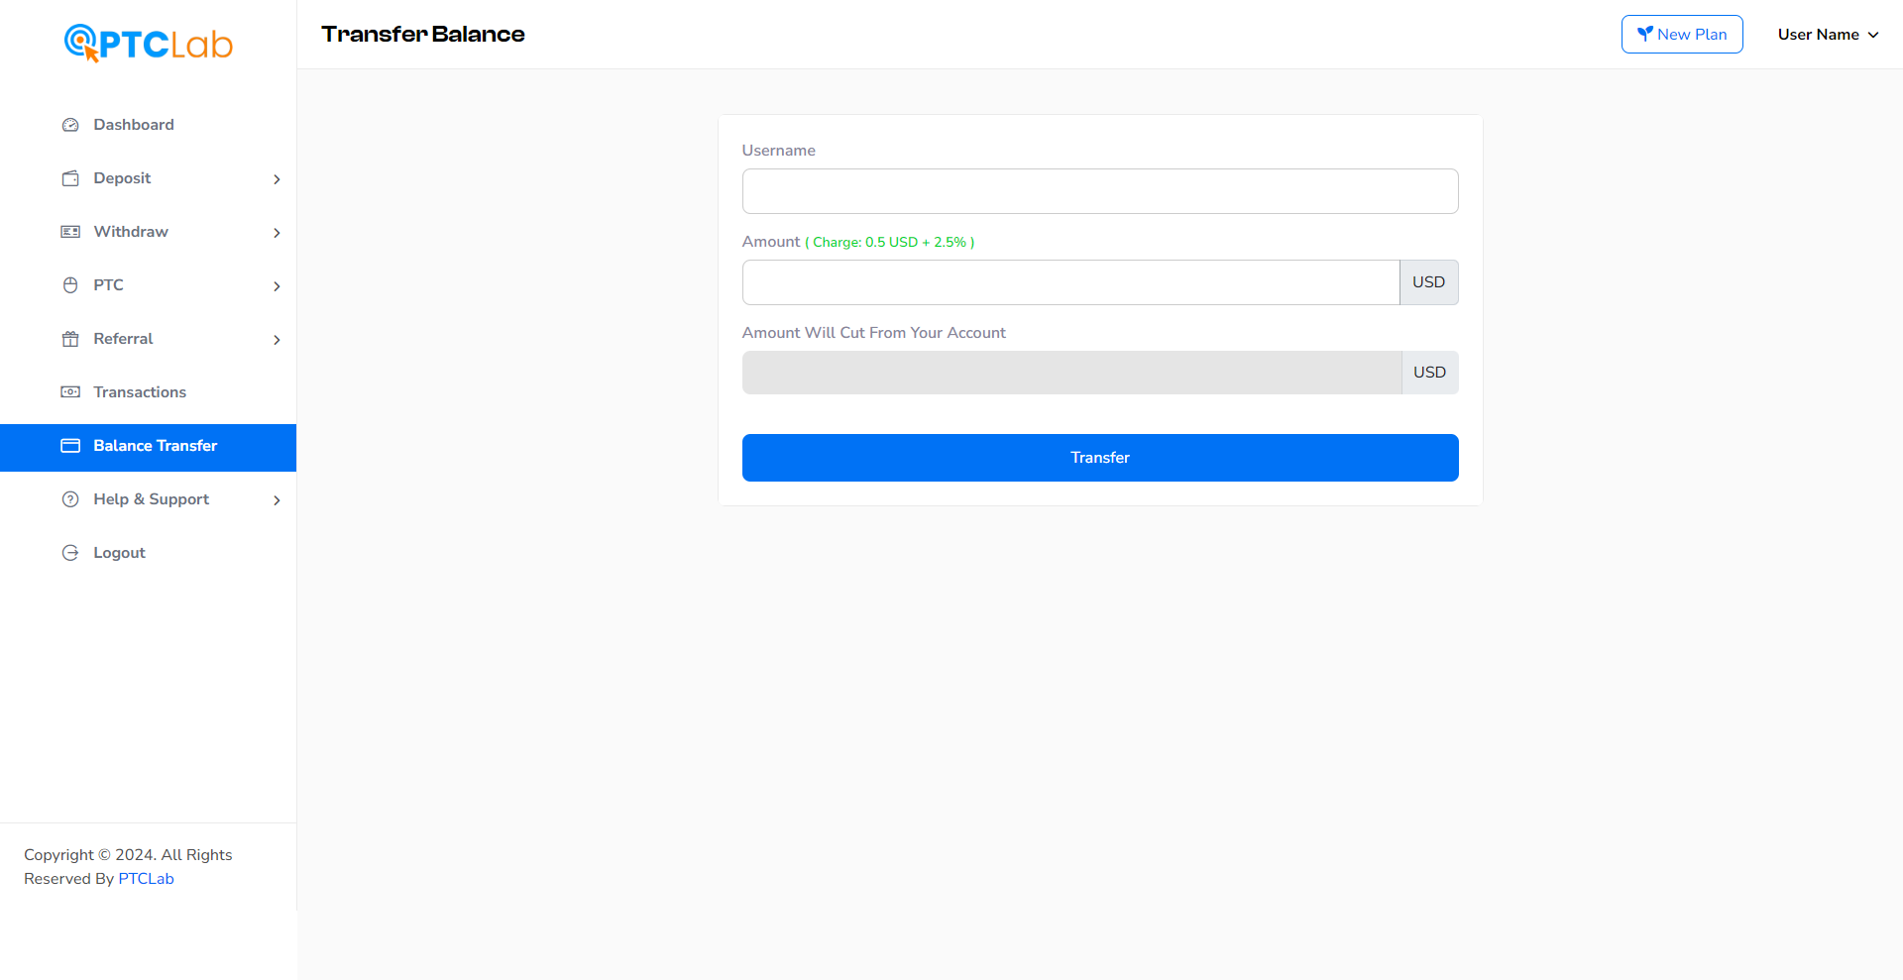Select the PTC cursor icon
Screen dimensions: 1903x980
click(69, 285)
